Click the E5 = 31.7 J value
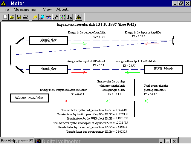The image size is (191, 144). pos(99,37)
